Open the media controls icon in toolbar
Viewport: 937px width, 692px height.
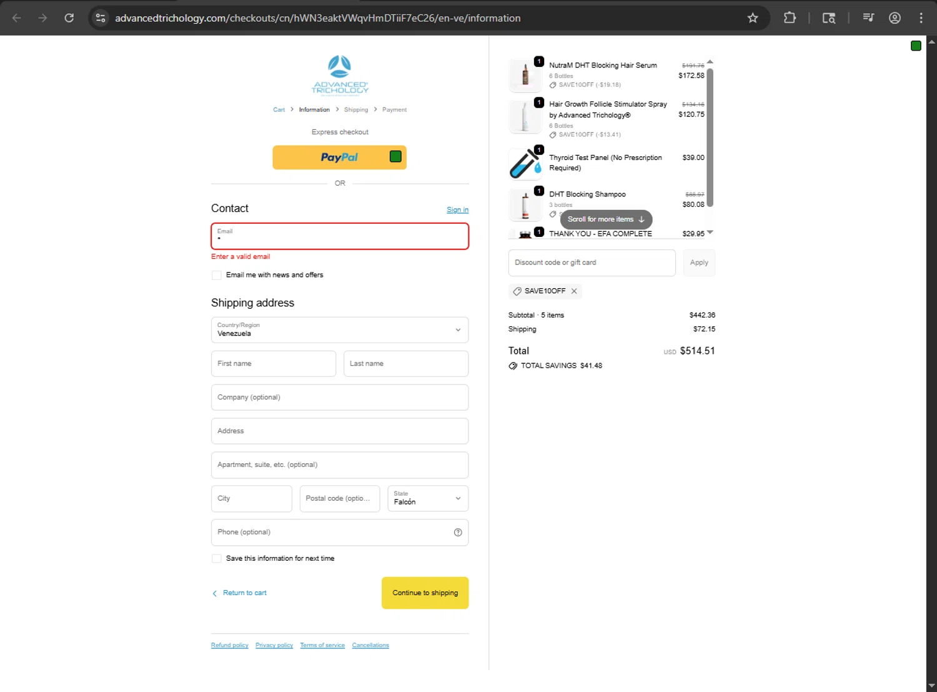pos(868,18)
